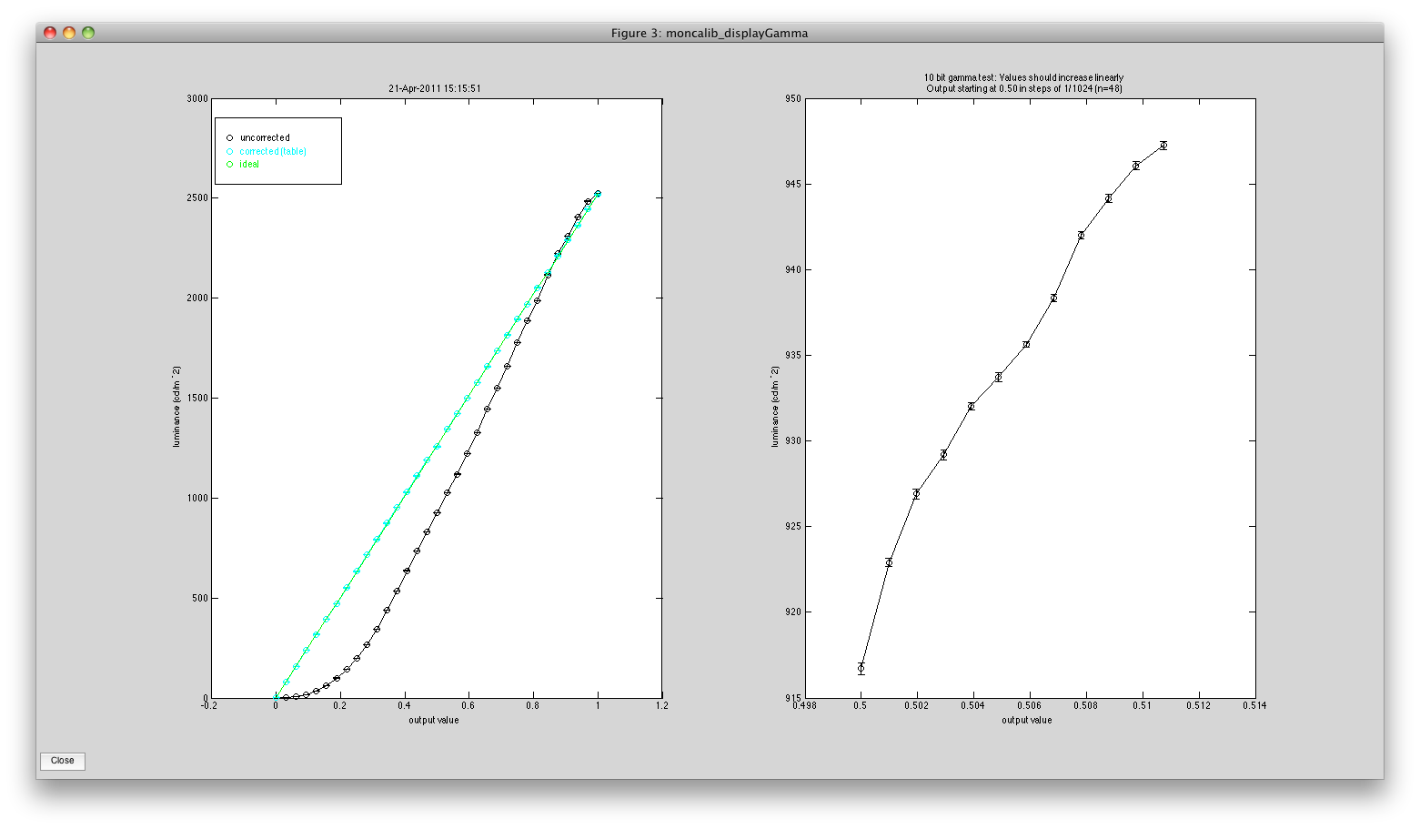The height and width of the screenshot is (829, 1420).
Task: Click the Close button at bottom left
Action: (x=63, y=761)
